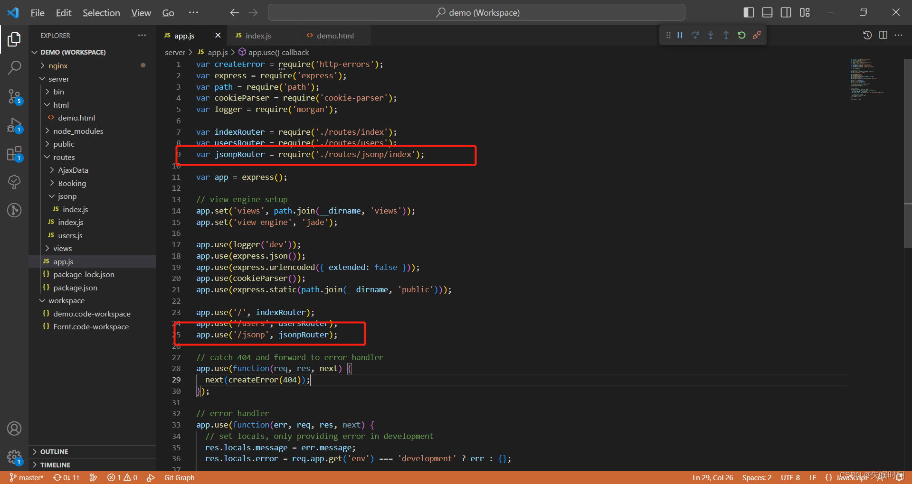Toggle the primary side bar
912x484 pixels.
click(749, 12)
